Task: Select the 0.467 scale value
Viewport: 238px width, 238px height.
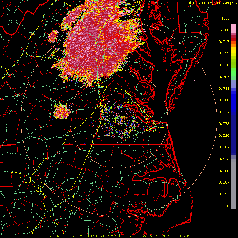Action: tap(224, 147)
